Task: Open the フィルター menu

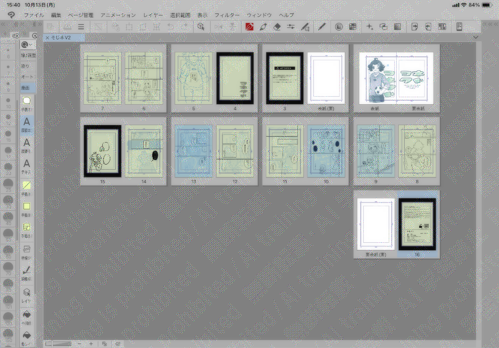Action: [x=227, y=15]
